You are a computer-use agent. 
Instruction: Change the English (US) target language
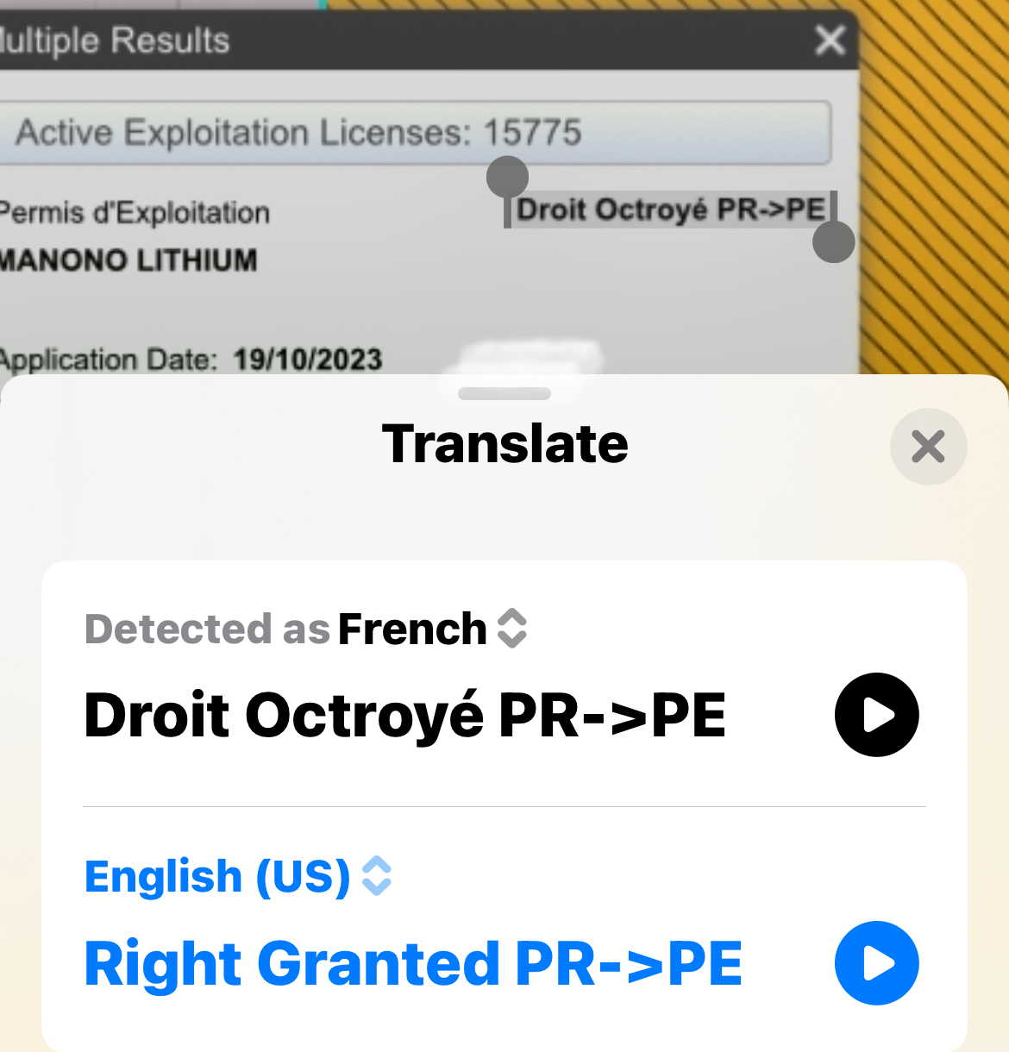pyautogui.click(x=238, y=876)
